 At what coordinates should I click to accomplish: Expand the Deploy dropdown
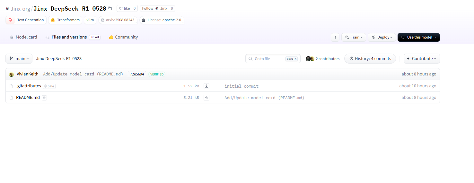[382, 37]
